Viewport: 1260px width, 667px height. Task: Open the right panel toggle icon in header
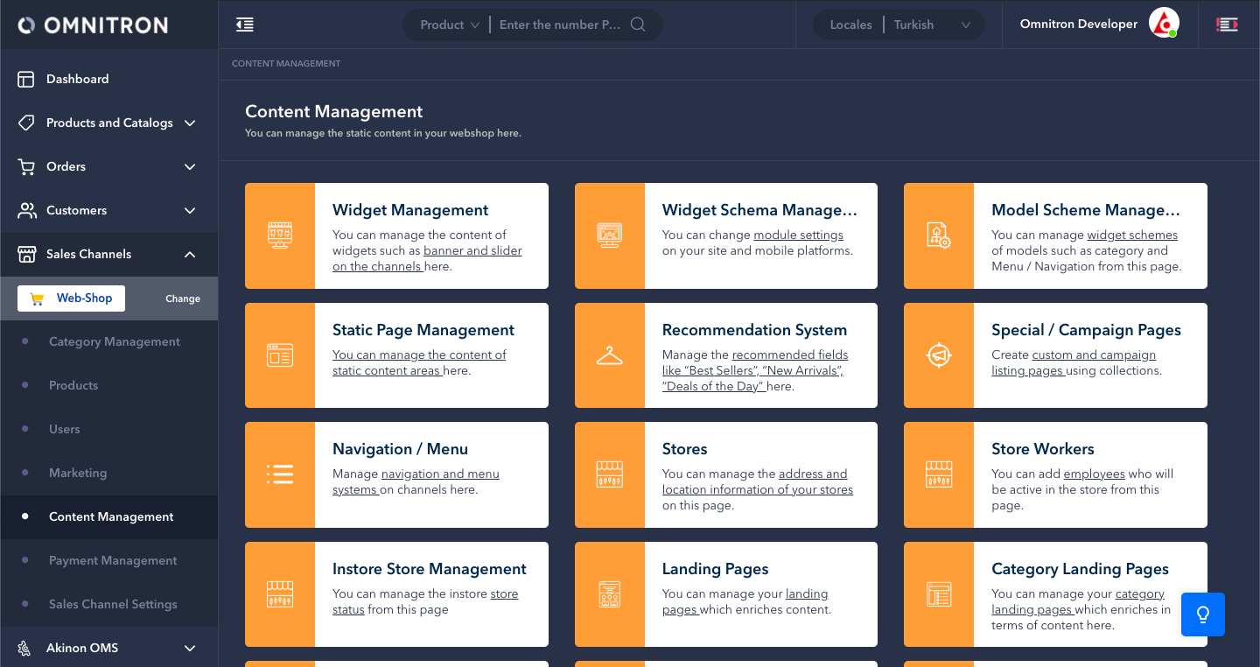[x=1227, y=25]
